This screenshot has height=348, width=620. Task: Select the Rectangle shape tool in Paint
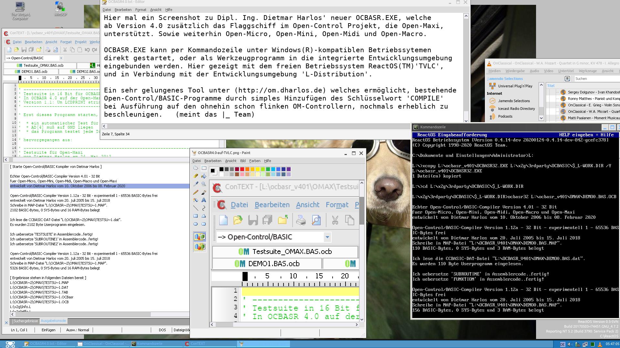[x=196, y=216]
